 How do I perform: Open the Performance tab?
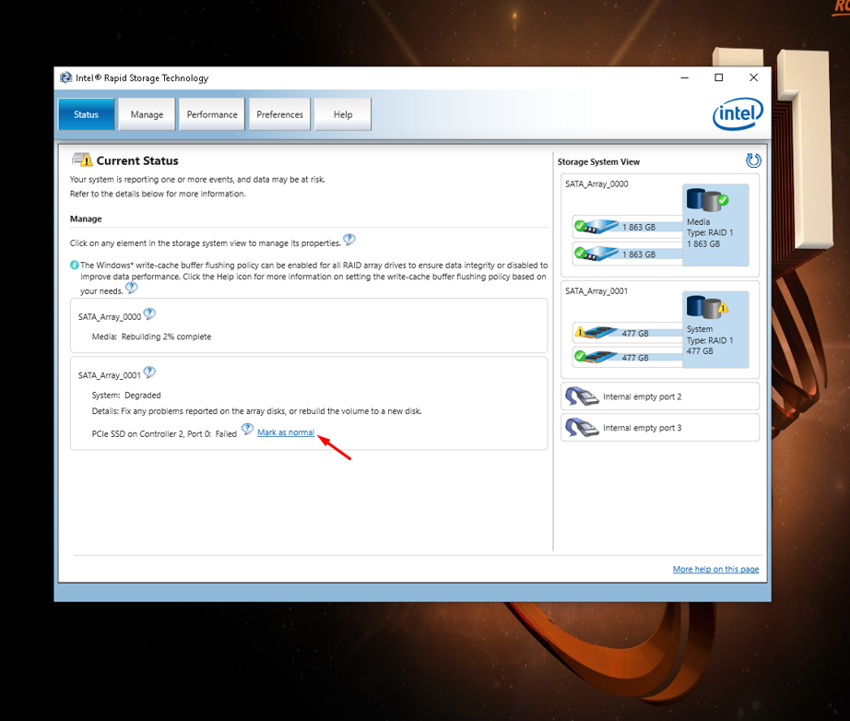pyautogui.click(x=212, y=114)
